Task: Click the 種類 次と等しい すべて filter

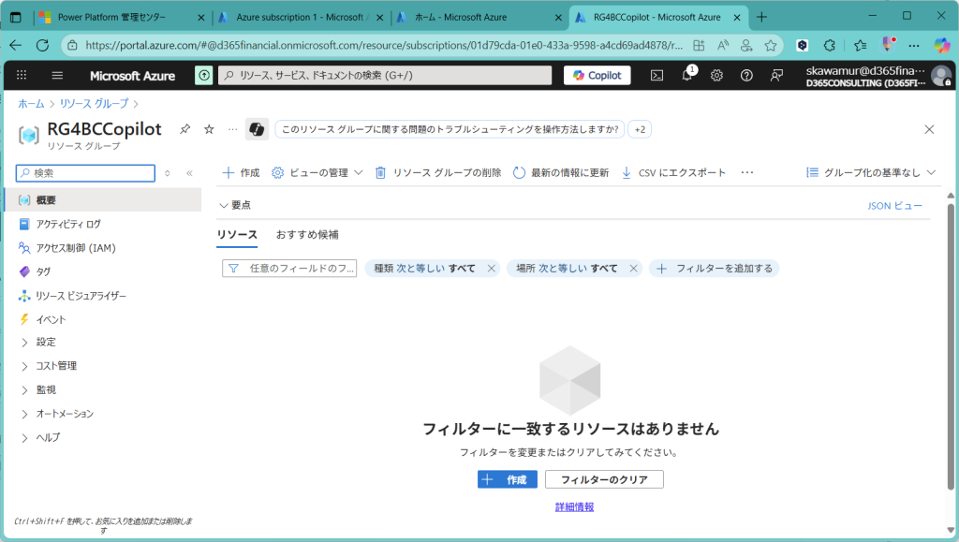Action: click(x=424, y=269)
